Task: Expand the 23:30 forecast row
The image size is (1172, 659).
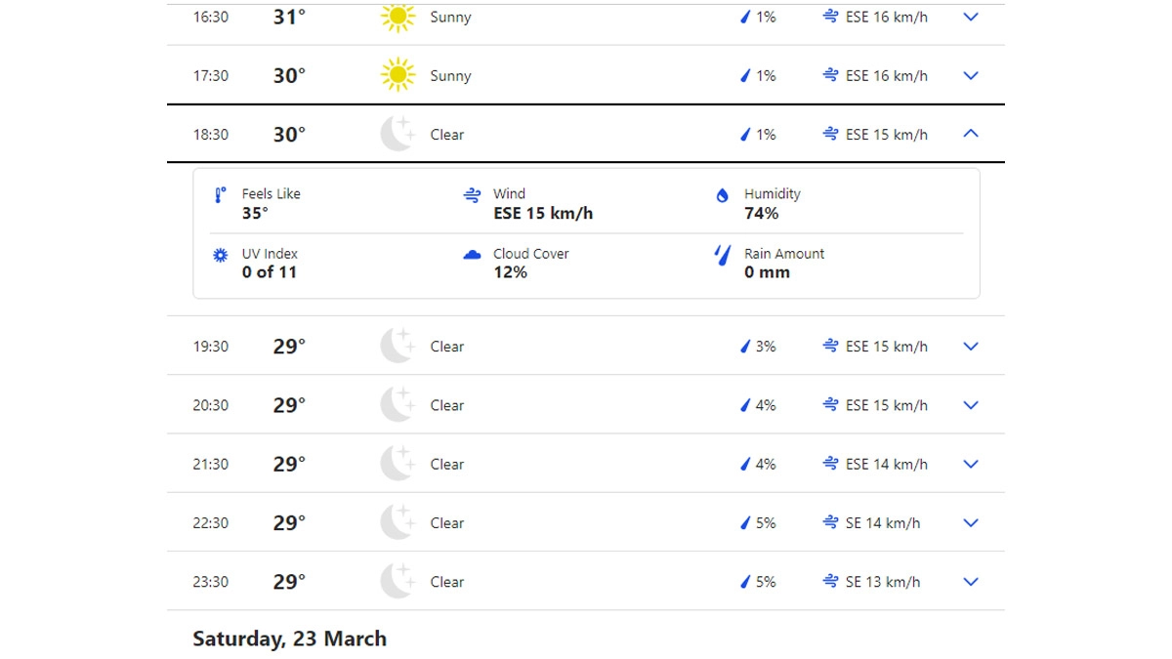Action: click(970, 582)
